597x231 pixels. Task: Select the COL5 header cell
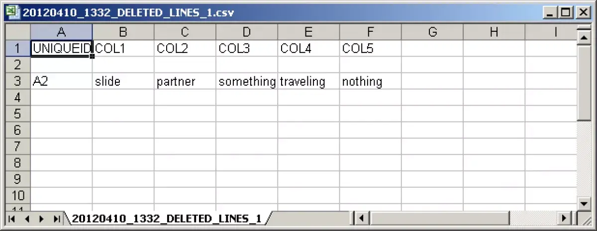[x=371, y=49]
